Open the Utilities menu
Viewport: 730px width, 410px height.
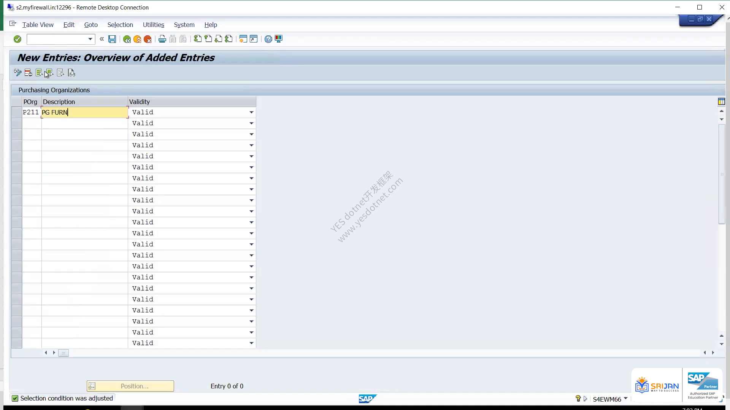154,25
